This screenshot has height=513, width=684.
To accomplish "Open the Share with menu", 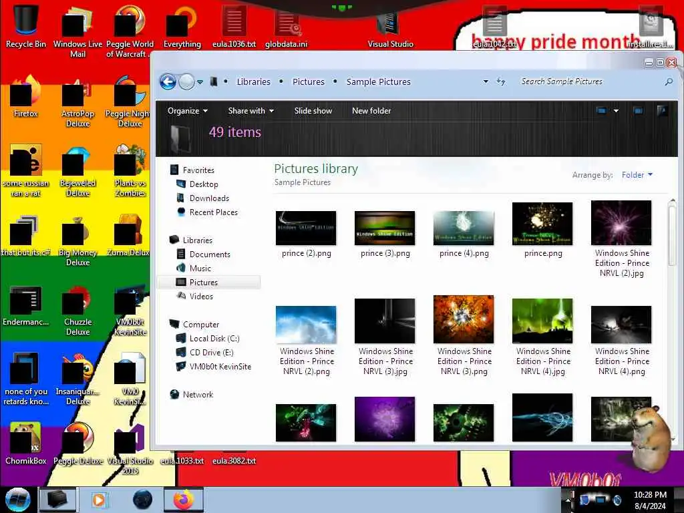I will coord(251,111).
